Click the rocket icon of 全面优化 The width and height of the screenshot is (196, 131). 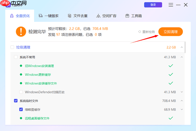tap(12, 16)
